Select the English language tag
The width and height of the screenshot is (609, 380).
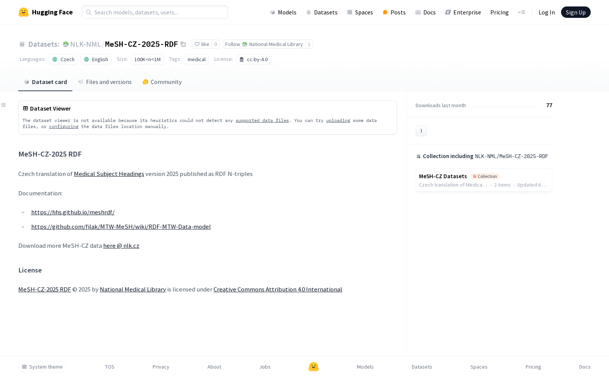[x=96, y=59]
